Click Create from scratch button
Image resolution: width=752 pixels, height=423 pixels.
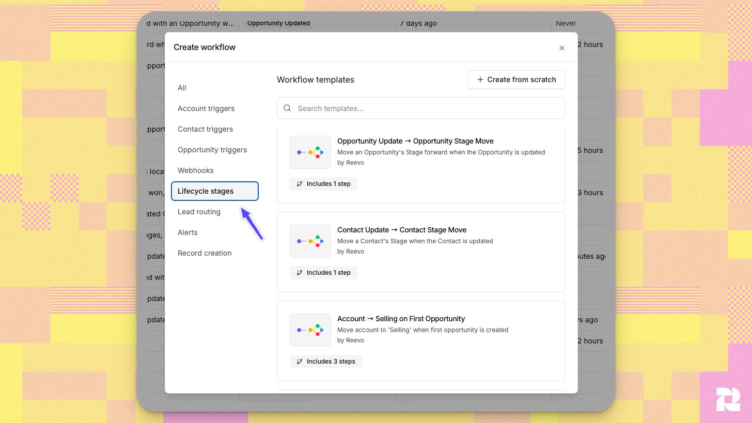coord(516,80)
